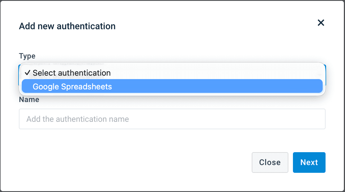Click the checkmark beside Select authentication
345x192 pixels.
27,73
